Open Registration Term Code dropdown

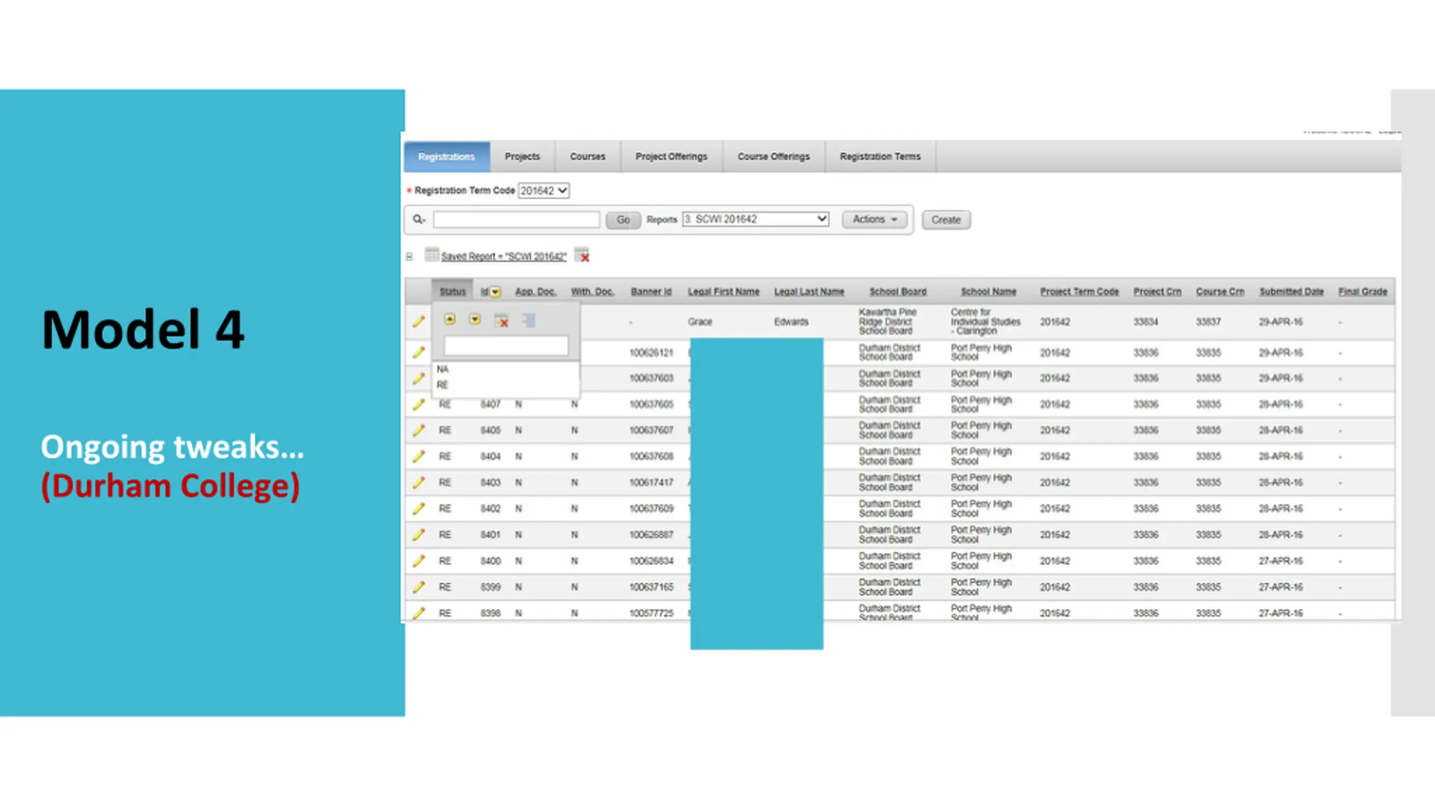(x=544, y=191)
